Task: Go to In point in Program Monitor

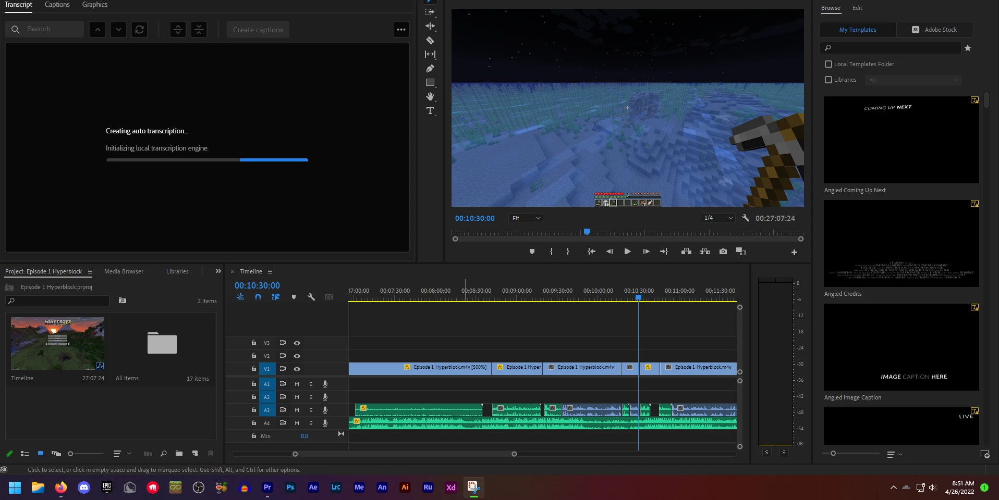Action: [x=591, y=252]
